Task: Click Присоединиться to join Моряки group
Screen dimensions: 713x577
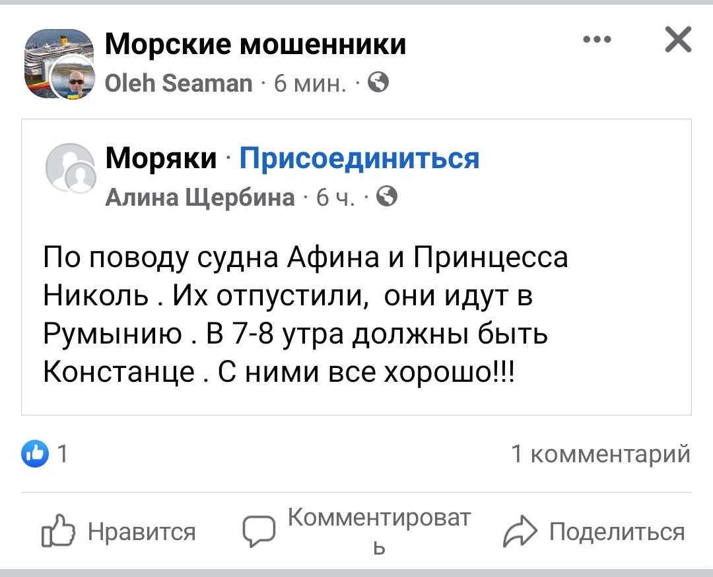Action: click(361, 158)
